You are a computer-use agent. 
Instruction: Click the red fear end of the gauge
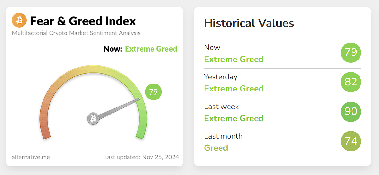point(45,131)
